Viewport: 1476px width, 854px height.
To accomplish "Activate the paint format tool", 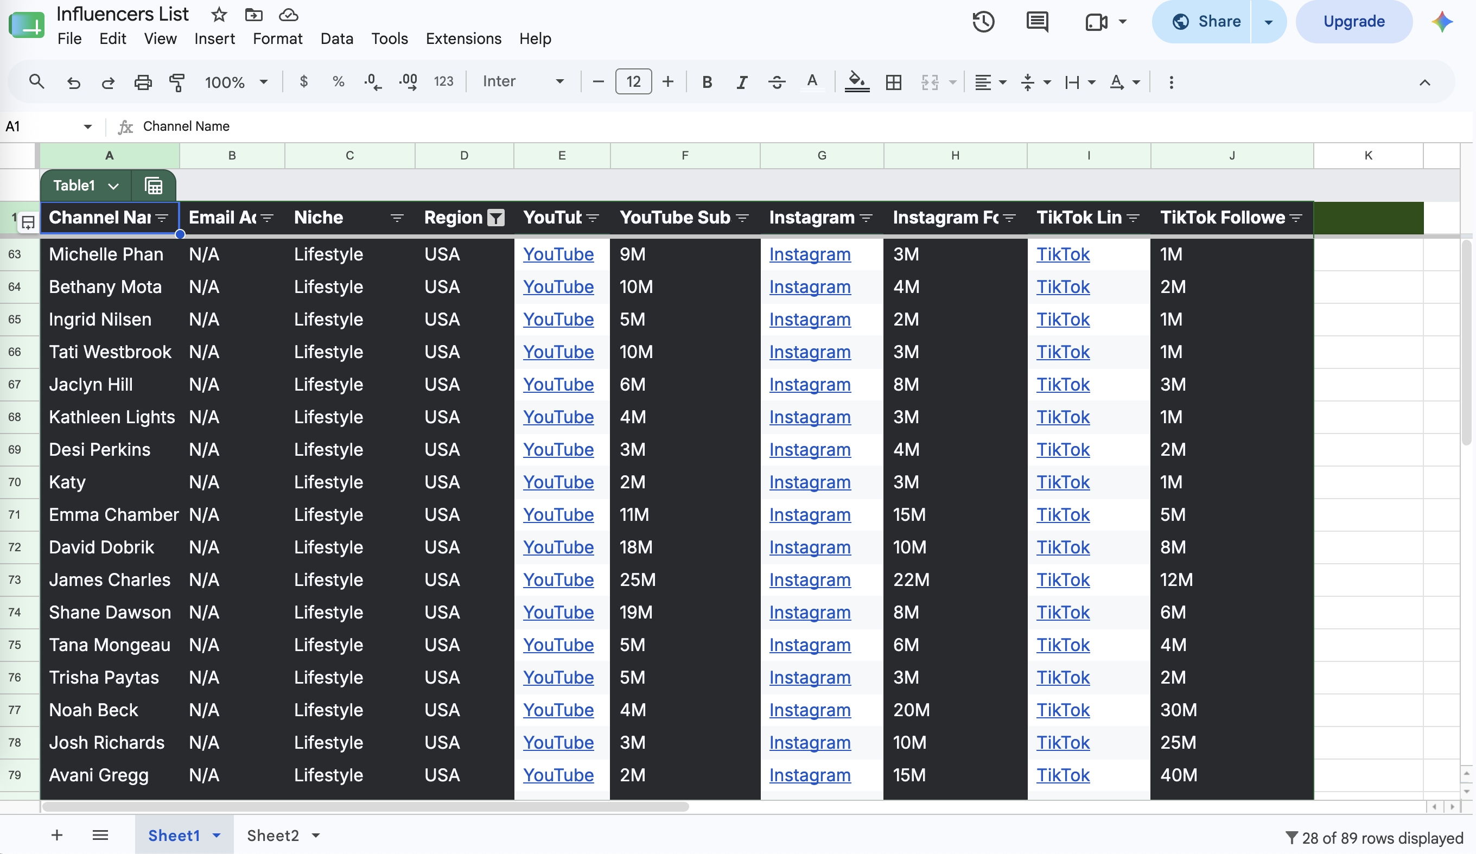I will coord(177,82).
